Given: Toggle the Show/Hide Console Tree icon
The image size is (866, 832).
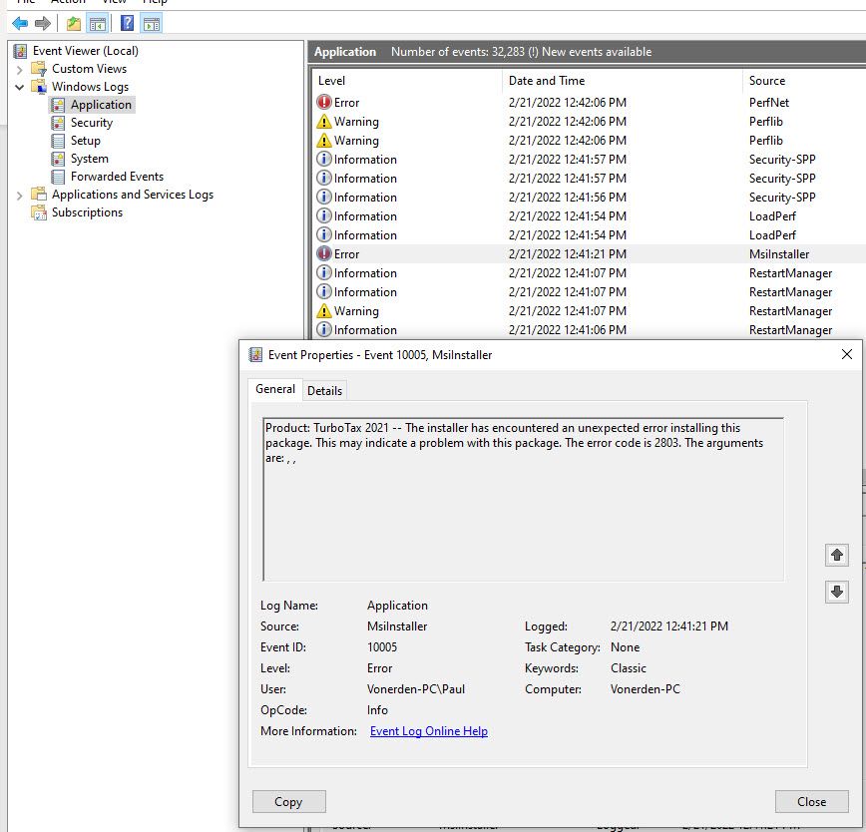Looking at the screenshot, I should (x=98, y=23).
